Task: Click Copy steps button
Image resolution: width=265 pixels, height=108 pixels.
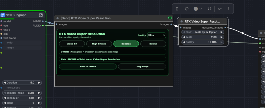Action: point(142,66)
